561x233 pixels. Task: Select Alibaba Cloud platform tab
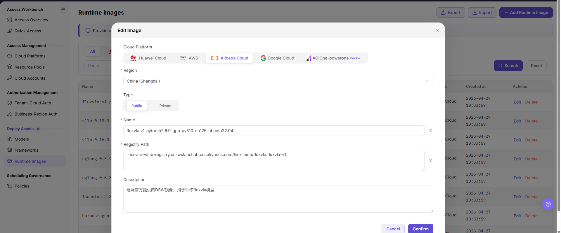[229, 58]
